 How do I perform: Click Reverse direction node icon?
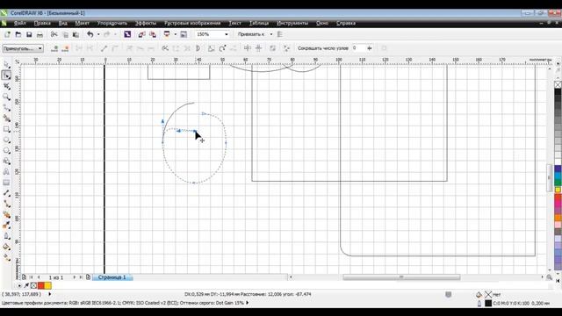click(165, 48)
